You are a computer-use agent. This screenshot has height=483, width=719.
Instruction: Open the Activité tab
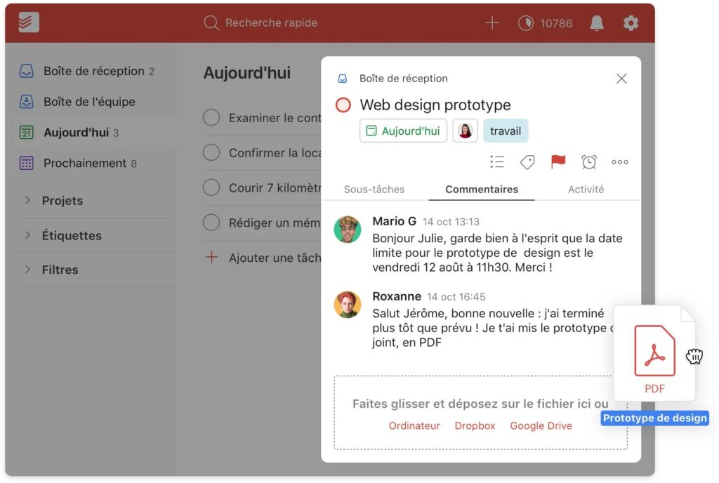coord(586,189)
